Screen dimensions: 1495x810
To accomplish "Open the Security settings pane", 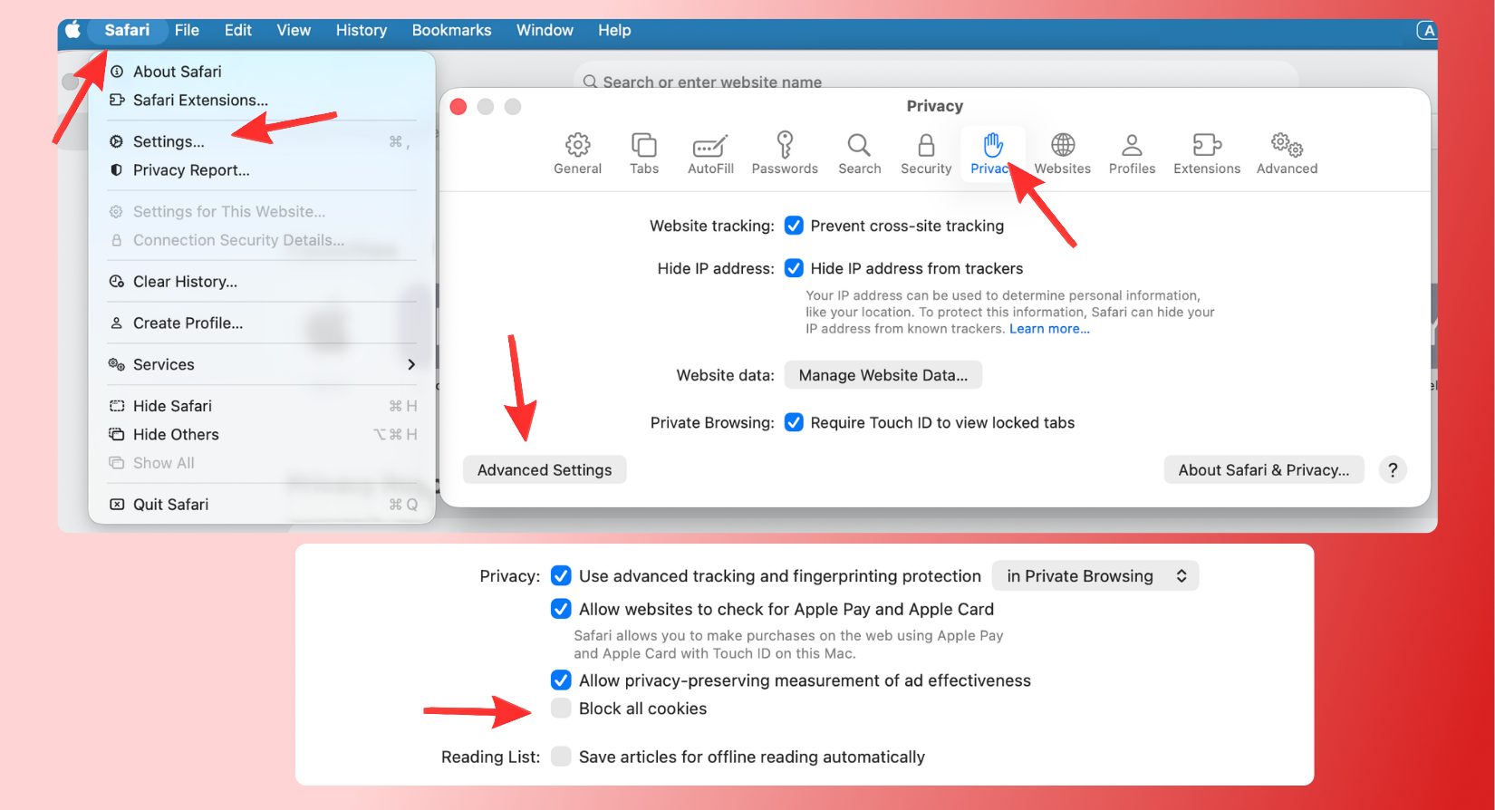I will 926,153.
